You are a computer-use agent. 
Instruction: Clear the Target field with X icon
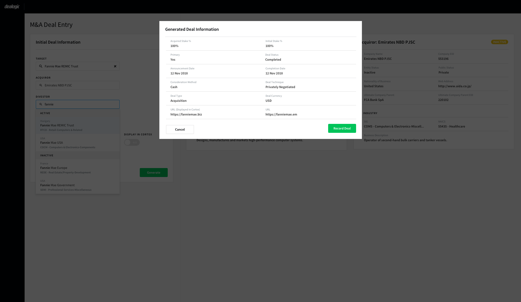(x=115, y=66)
